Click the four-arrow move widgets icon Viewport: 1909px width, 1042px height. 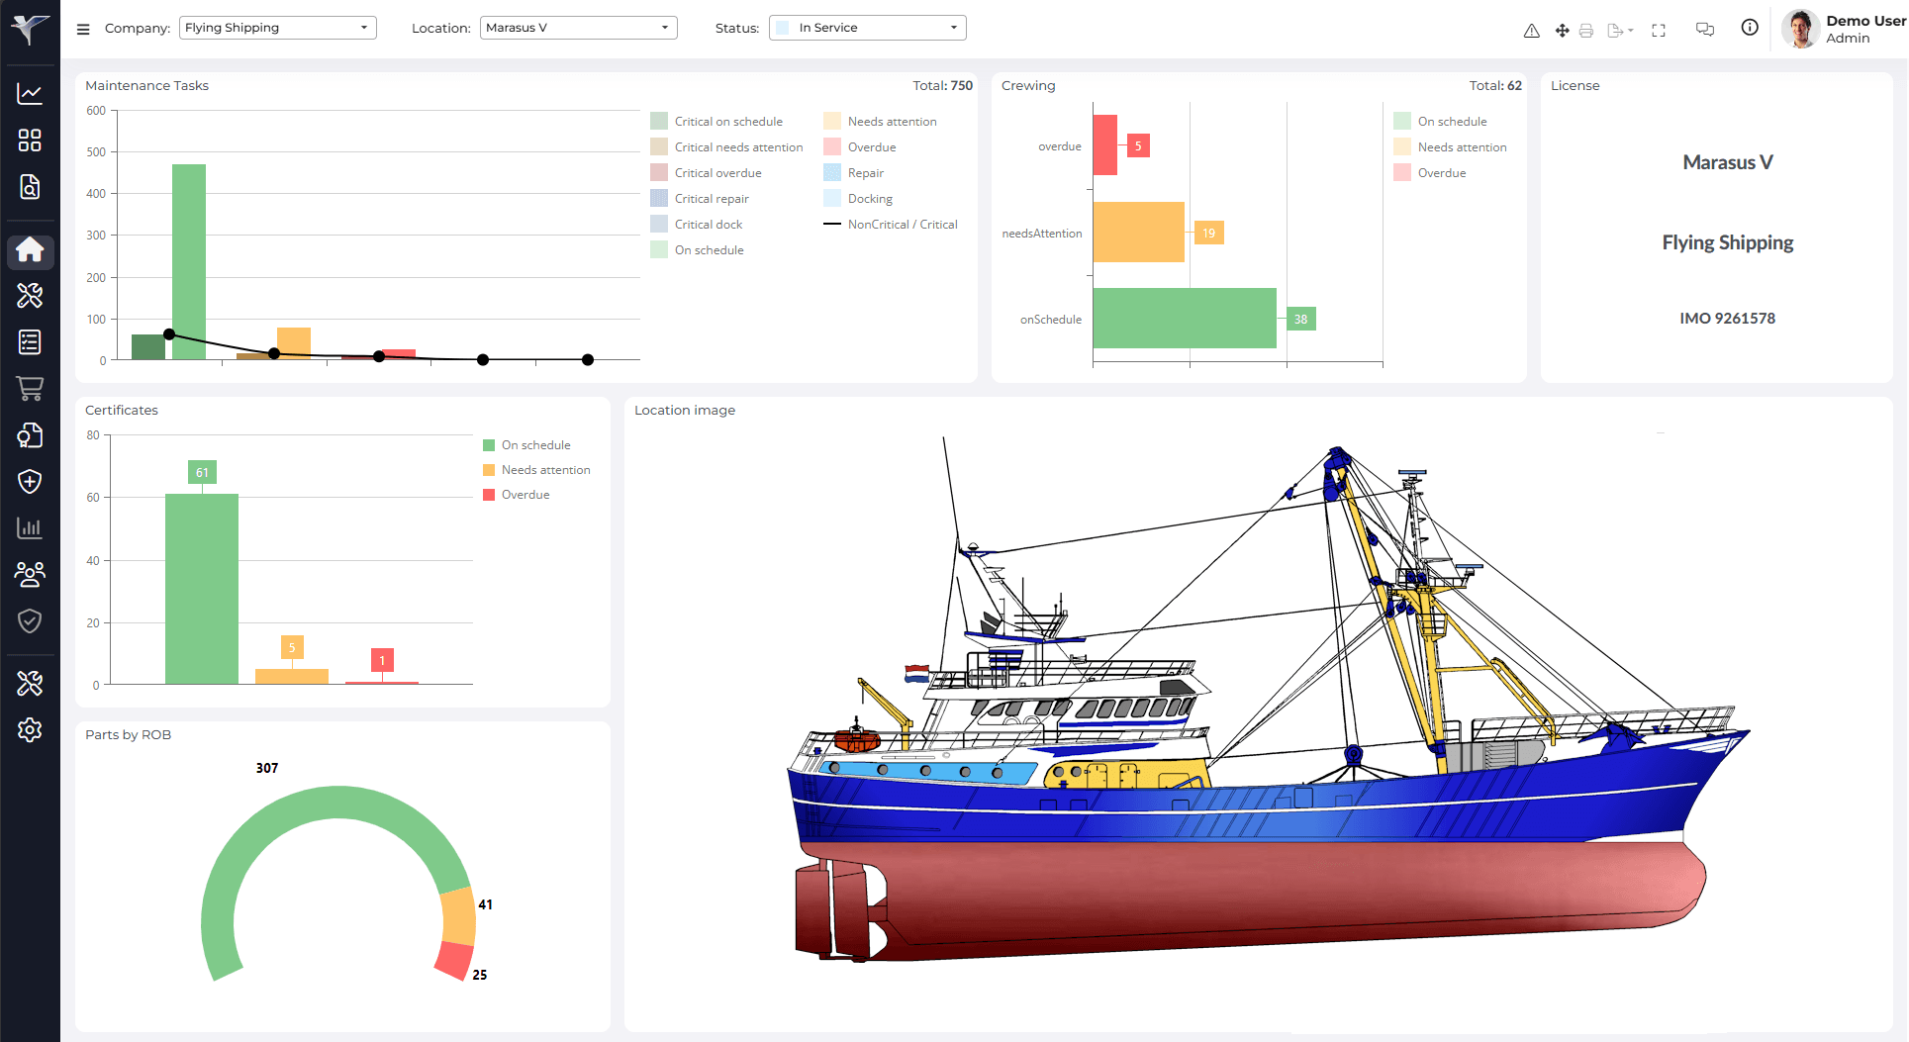(x=1562, y=31)
